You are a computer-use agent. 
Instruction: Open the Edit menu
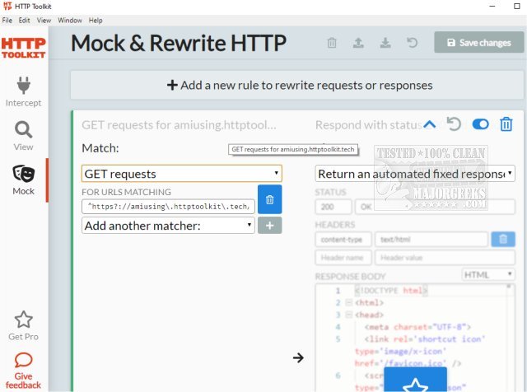tap(25, 20)
